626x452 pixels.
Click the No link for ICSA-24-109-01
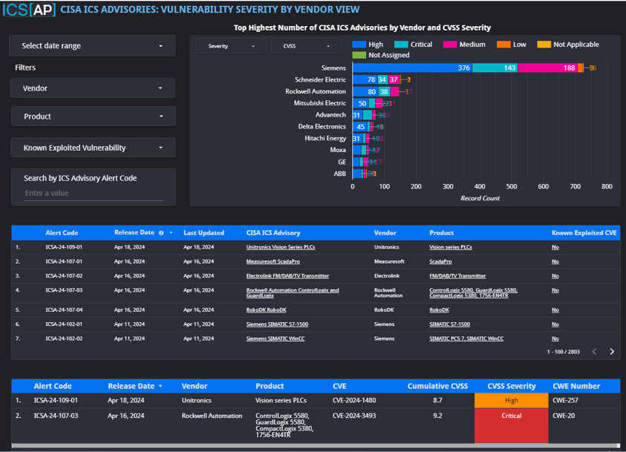click(555, 247)
